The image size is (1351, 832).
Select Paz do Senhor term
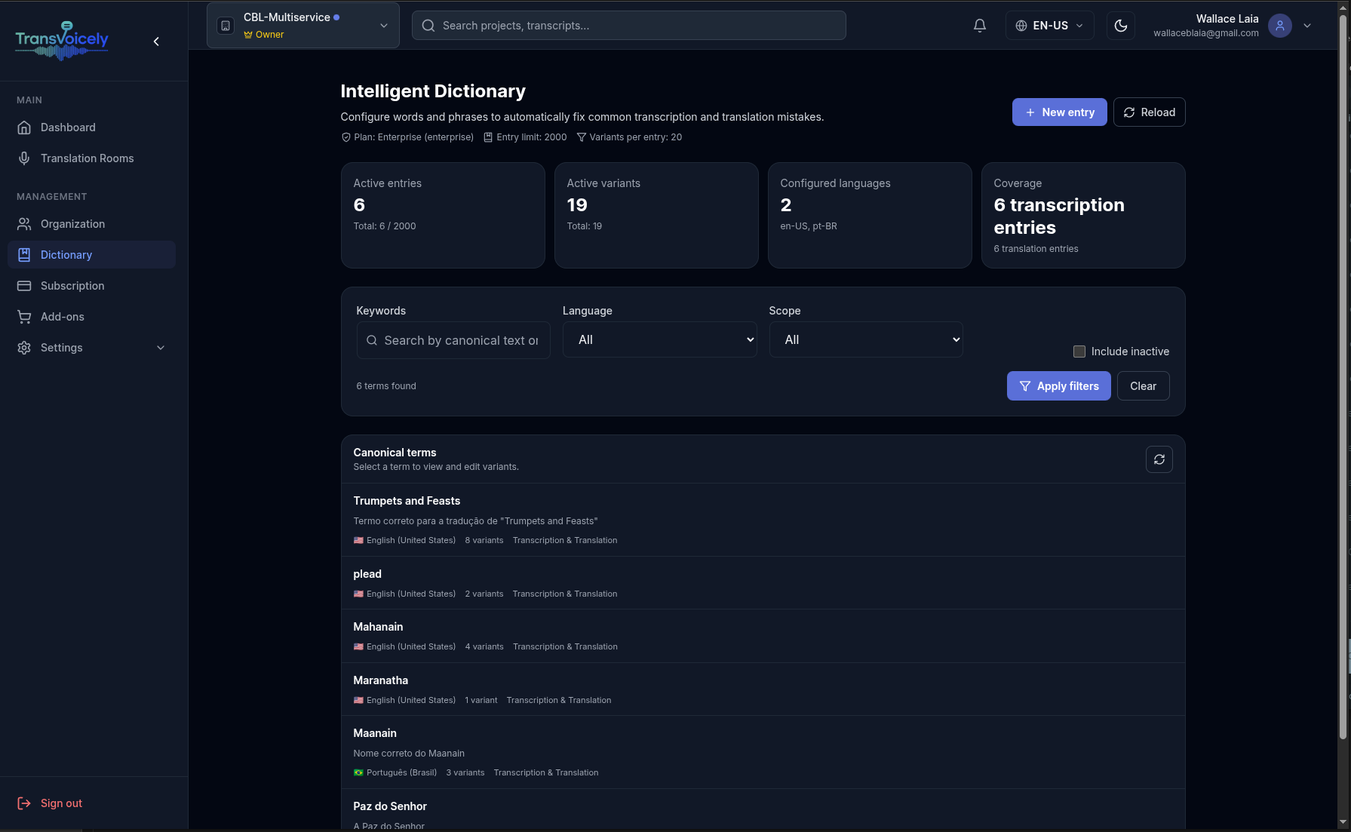[x=763, y=810]
